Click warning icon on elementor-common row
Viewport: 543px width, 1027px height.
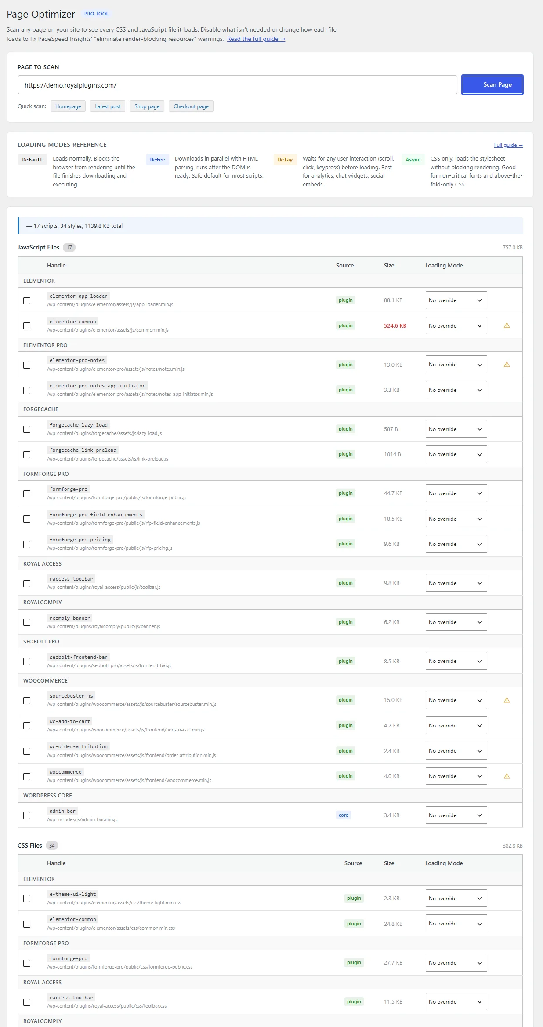pyautogui.click(x=507, y=325)
